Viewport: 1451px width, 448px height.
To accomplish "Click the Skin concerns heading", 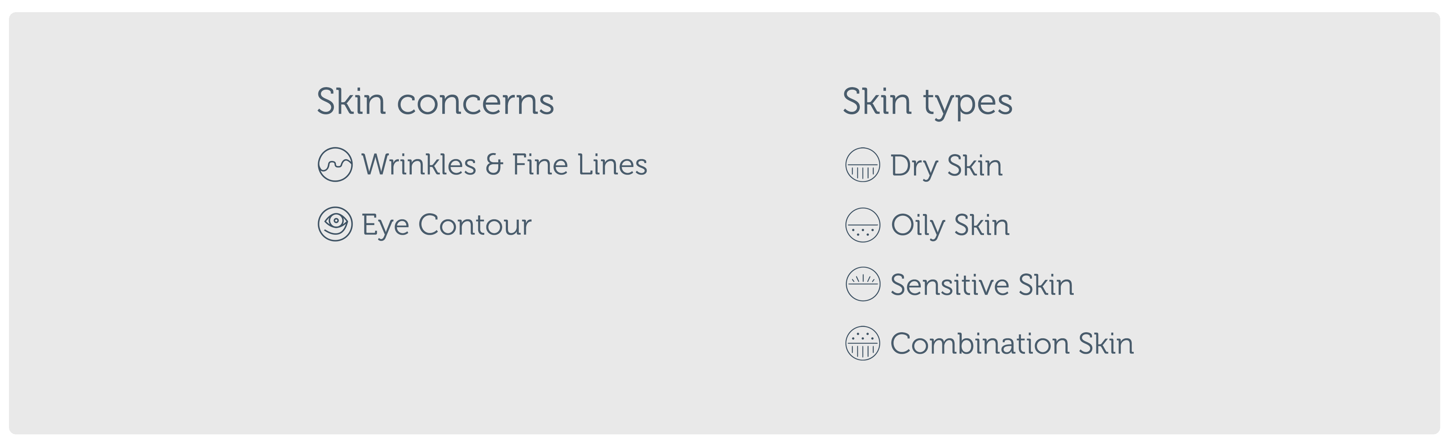I will 435,102.
